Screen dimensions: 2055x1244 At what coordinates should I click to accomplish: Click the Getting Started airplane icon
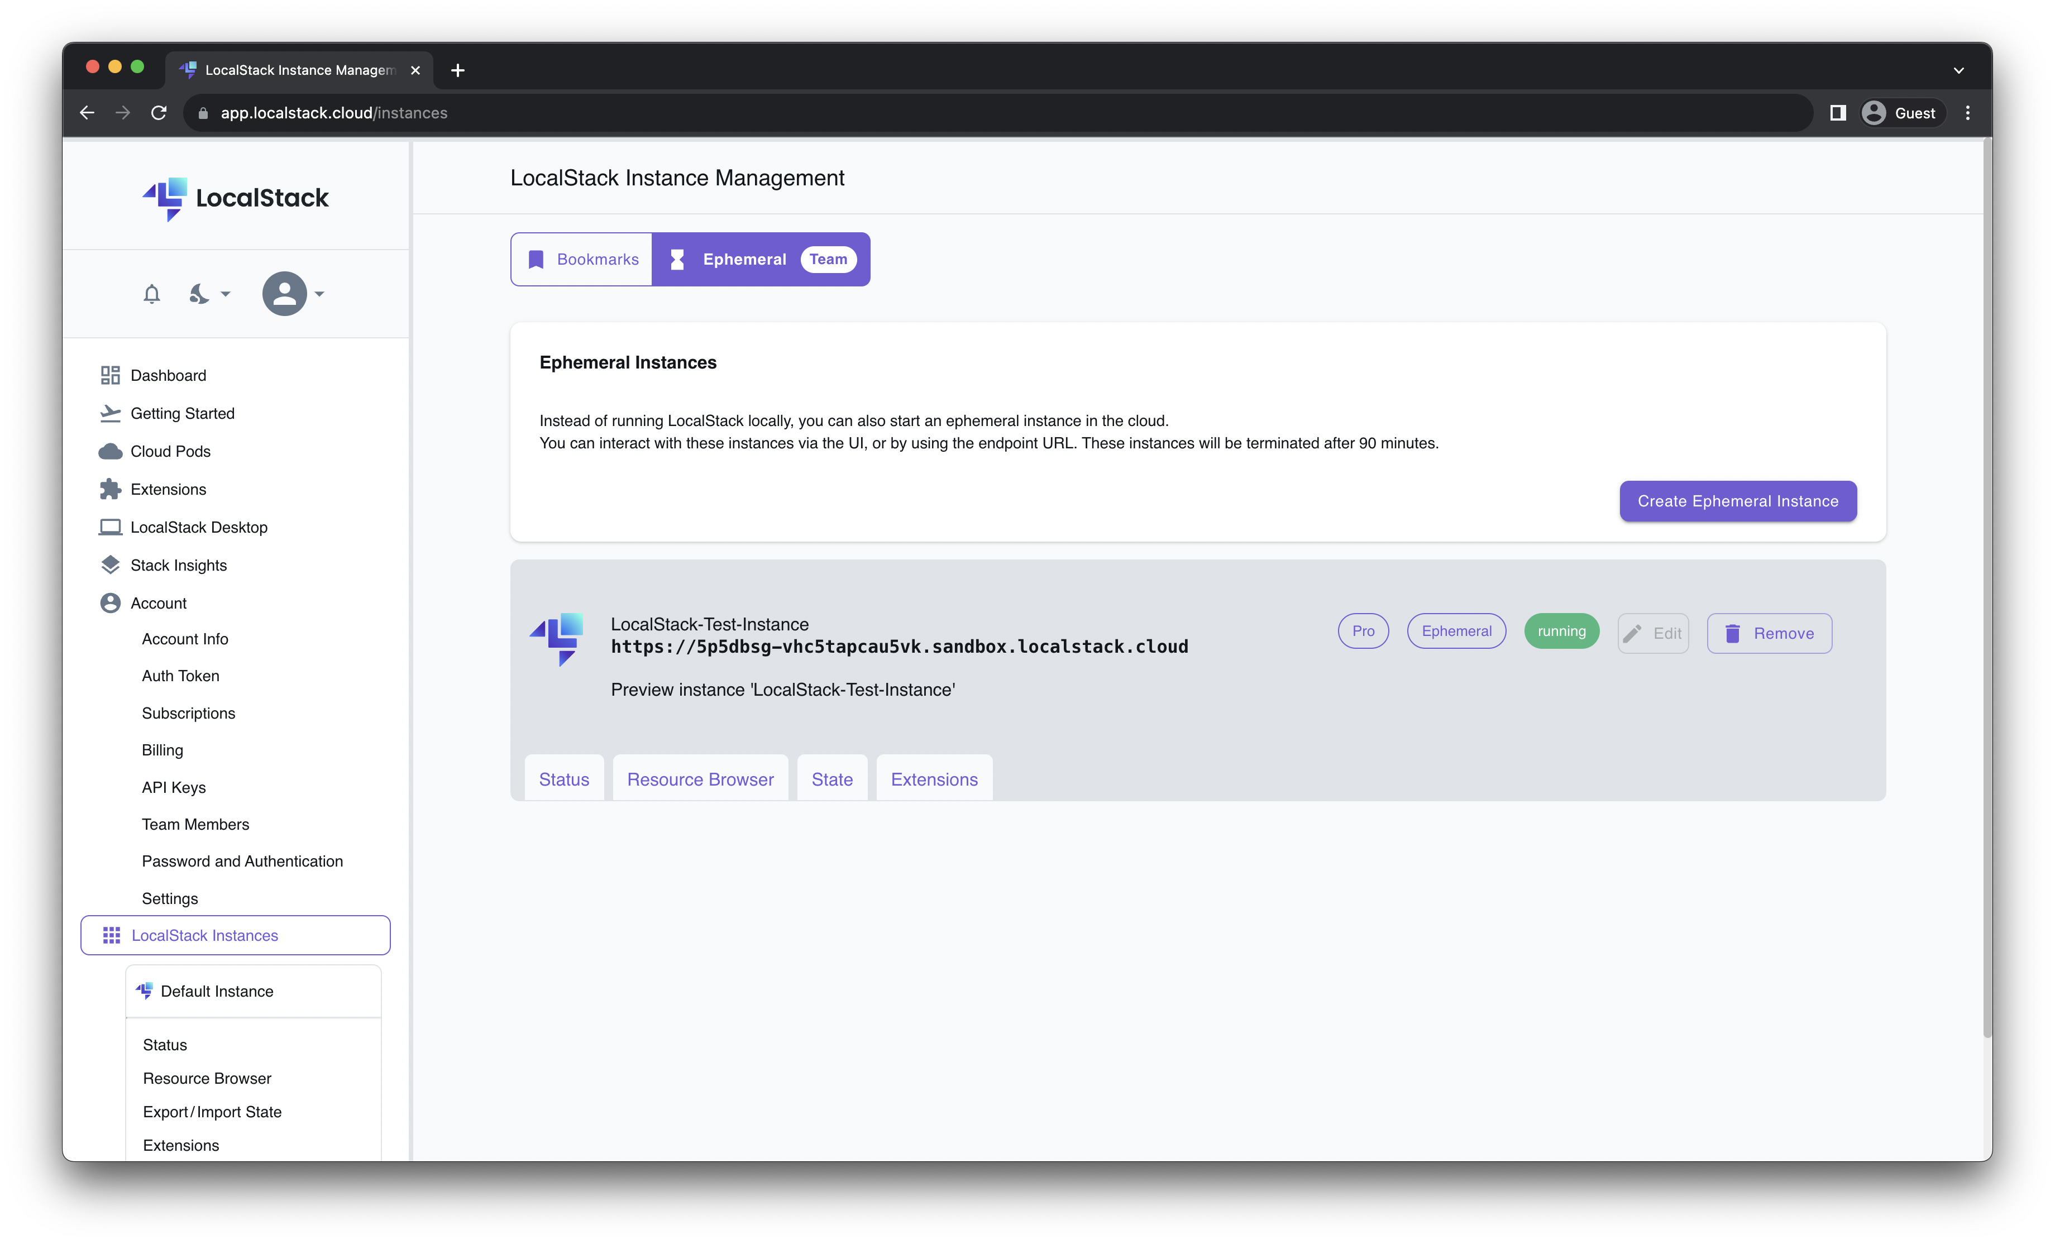[x=110, y=413]
